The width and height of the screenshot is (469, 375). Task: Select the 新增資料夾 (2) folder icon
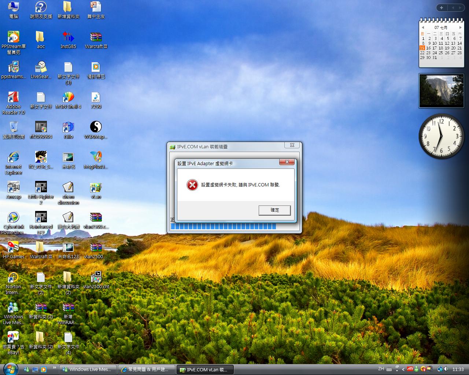click(x=69, y=283)
